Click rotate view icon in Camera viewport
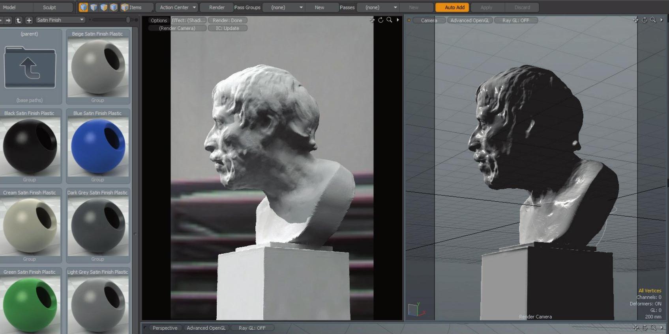The height and width of the screenshot is (334, 669). coord(644,20)
